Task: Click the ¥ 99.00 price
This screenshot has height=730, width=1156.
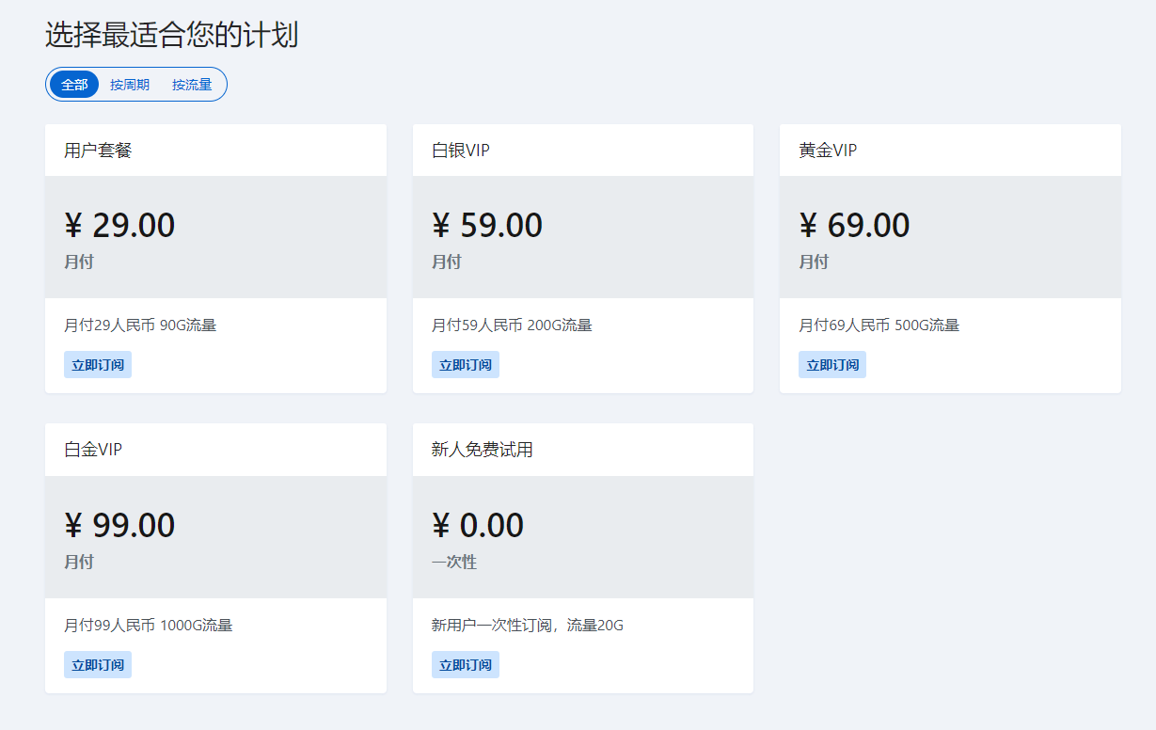Action: [x=119, y=526]
